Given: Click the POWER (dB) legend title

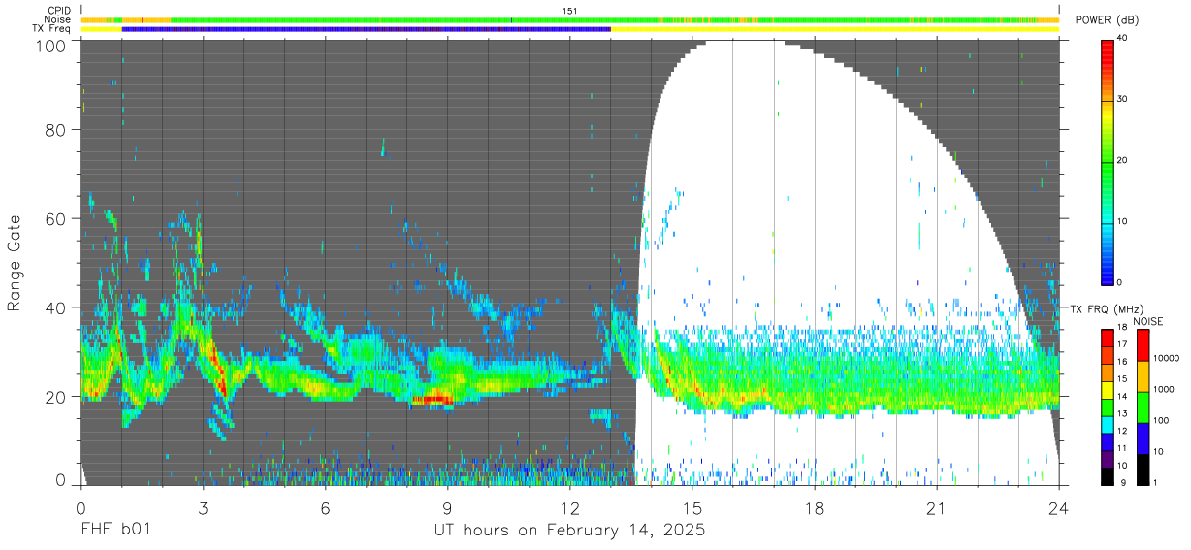Looking at the screenshot, I should click(1106, 20).
